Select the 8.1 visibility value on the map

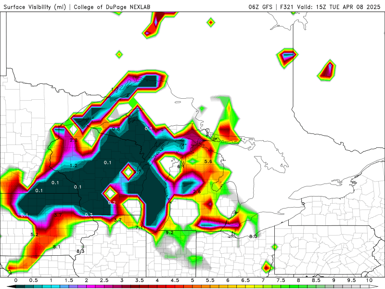pyautogui.click(x=57, y=247)
